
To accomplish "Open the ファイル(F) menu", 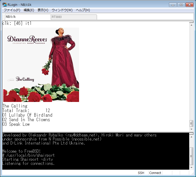I will (12, 10).
